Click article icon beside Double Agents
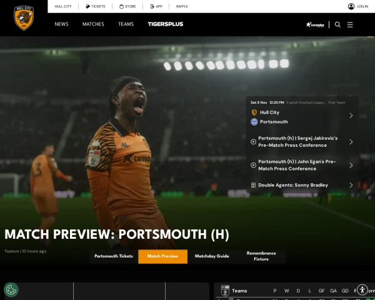This screenshot has width=375, height=300. [x=253, y=185]
